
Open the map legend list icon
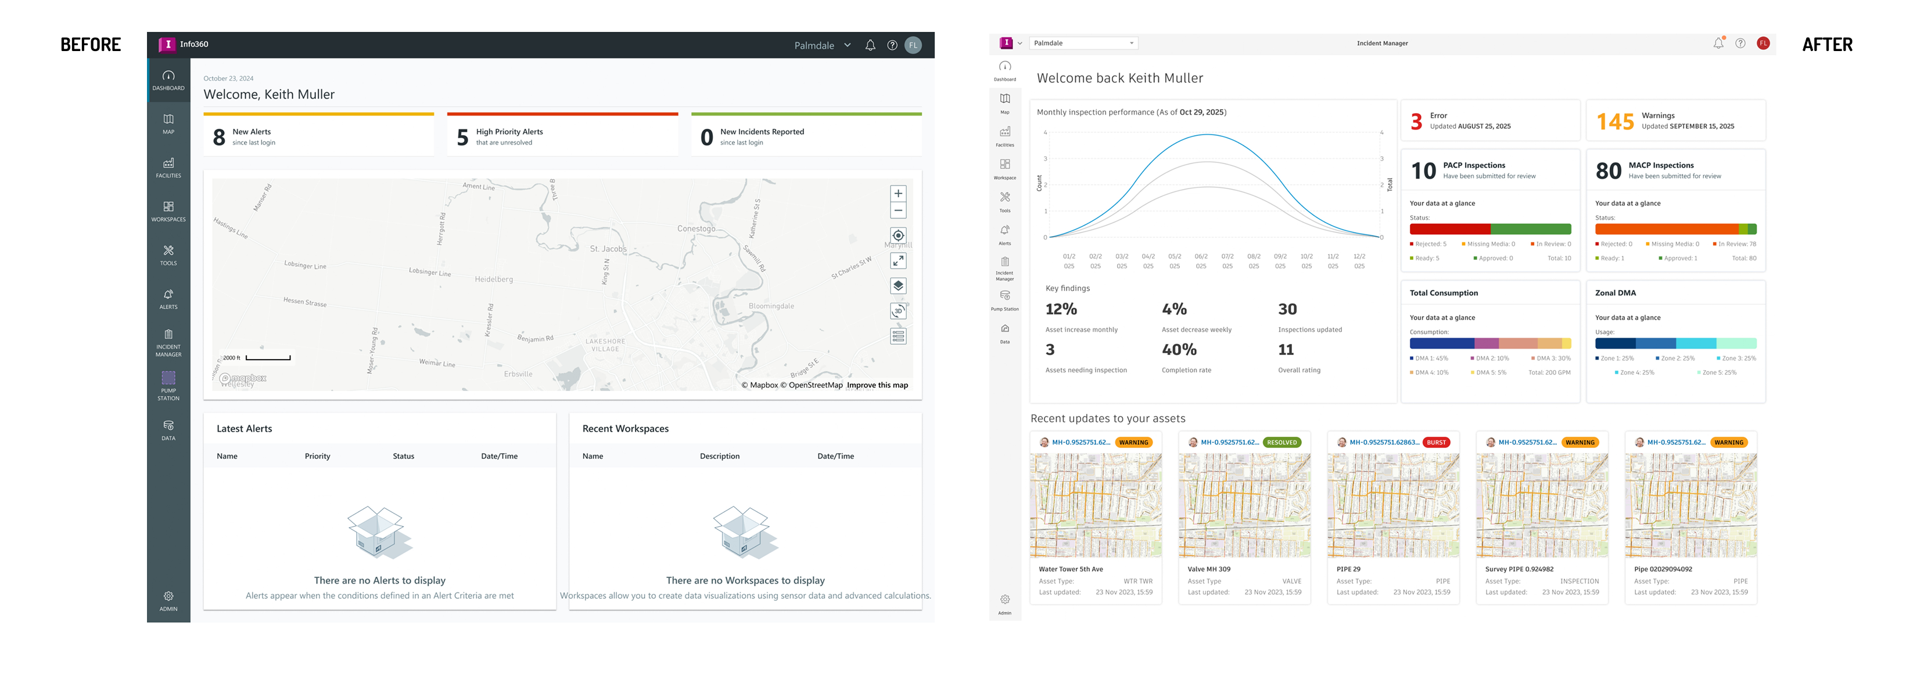pos(898,336)
